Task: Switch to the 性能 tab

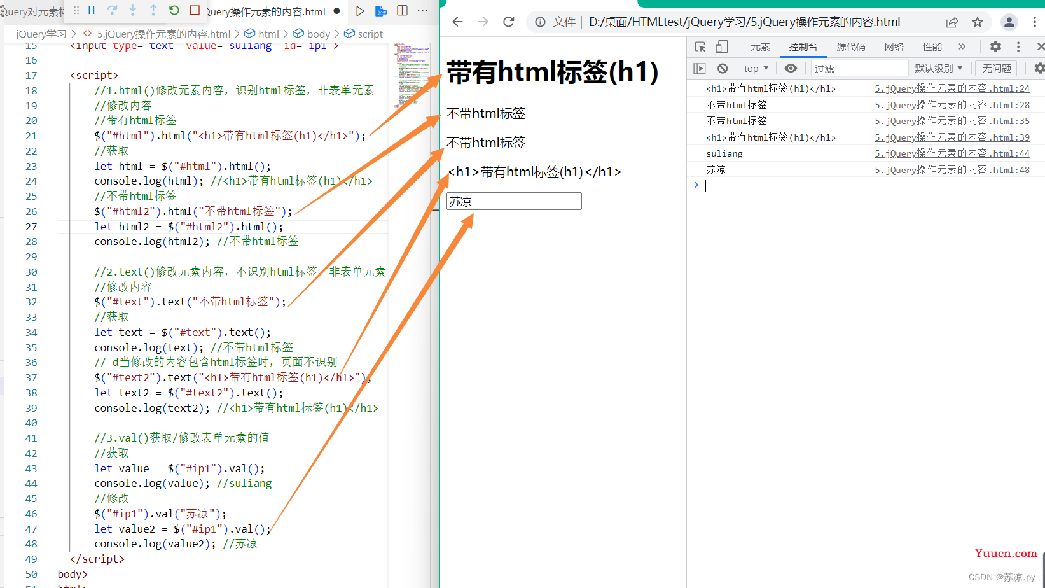Action: pyautogui.click(x=932, y=46)
